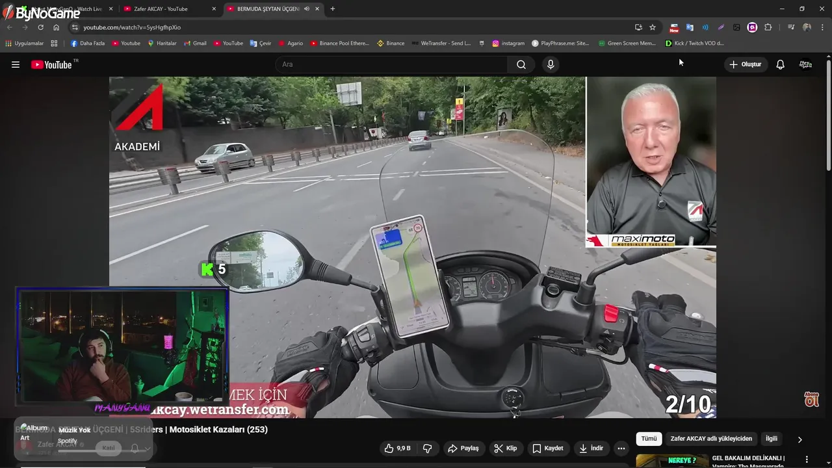Close the Zafer AKCAY - YouTube tab

pos(214,9)
